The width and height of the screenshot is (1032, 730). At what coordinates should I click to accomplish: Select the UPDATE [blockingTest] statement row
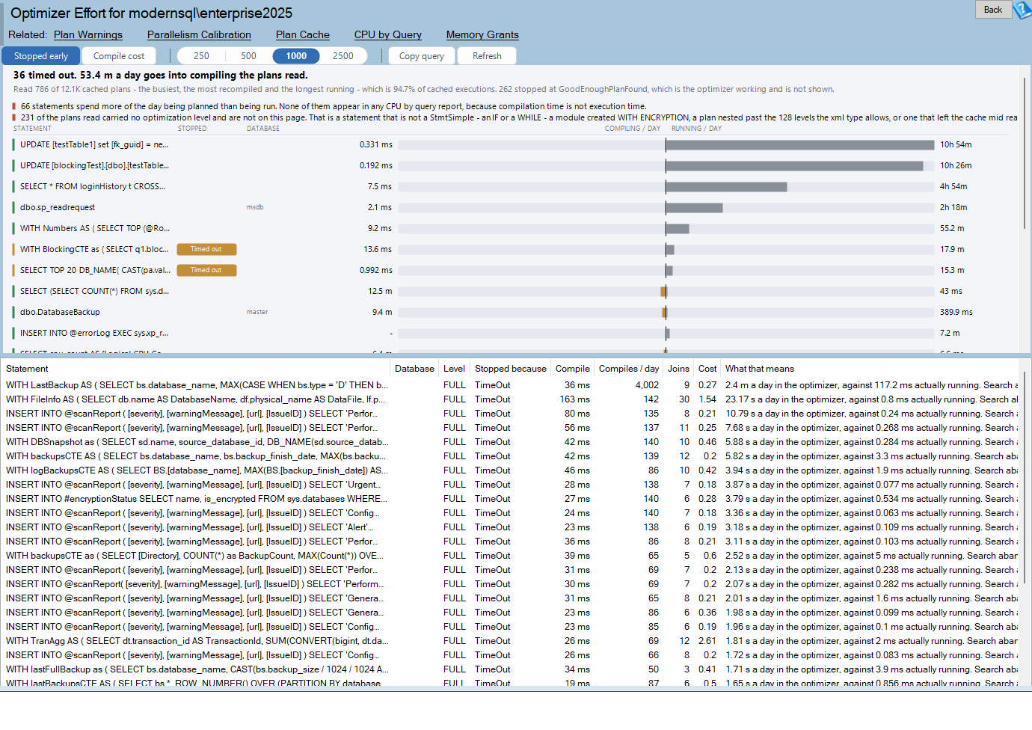tap(511, 165)
